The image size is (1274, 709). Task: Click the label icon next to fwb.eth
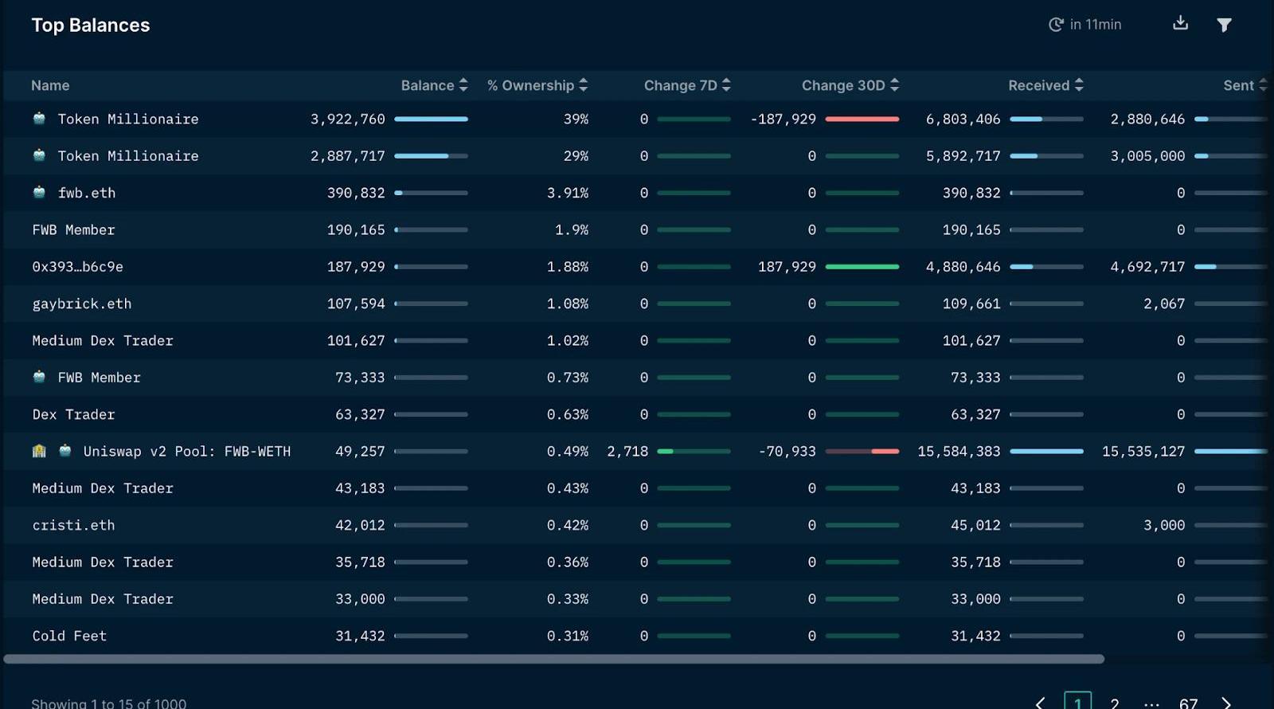tap(39, 192)
